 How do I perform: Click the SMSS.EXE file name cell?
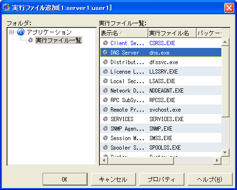pyautogui.click(x=161, y=138)
